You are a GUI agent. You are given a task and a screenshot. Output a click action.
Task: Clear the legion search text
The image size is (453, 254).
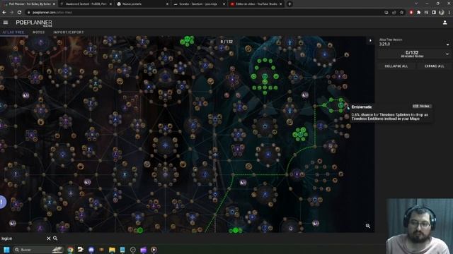(49, 238)
